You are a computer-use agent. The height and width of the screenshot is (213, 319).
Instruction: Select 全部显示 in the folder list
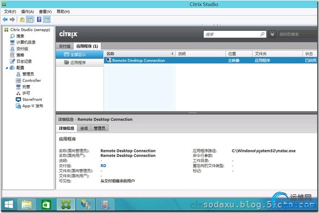tap(80, 55)
